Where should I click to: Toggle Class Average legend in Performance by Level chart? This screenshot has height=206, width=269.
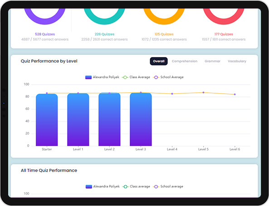136,77
